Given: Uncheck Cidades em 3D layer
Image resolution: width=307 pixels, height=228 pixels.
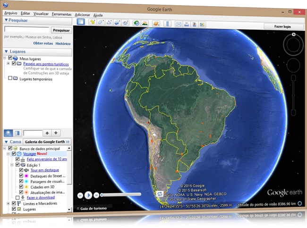Looking at the screenshot, I should (21, 186).
